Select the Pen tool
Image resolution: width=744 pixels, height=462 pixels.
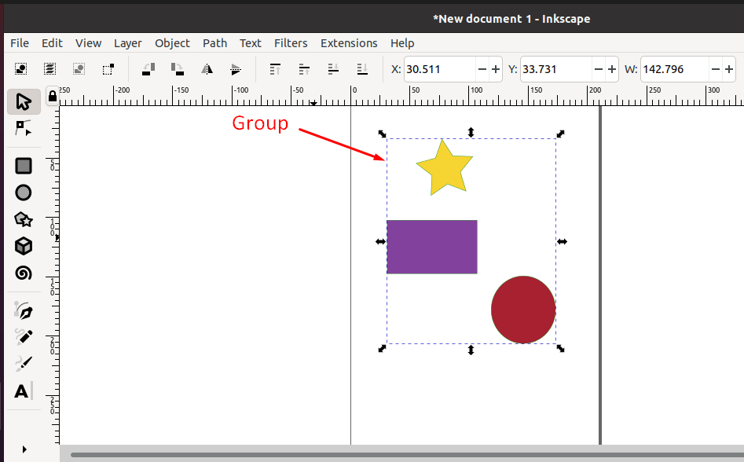tap(23, 310)
